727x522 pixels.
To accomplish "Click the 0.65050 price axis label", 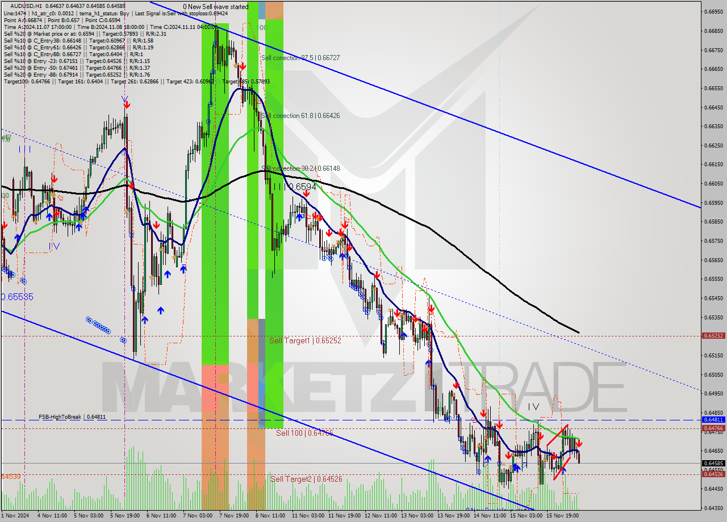I will (714, 375).
